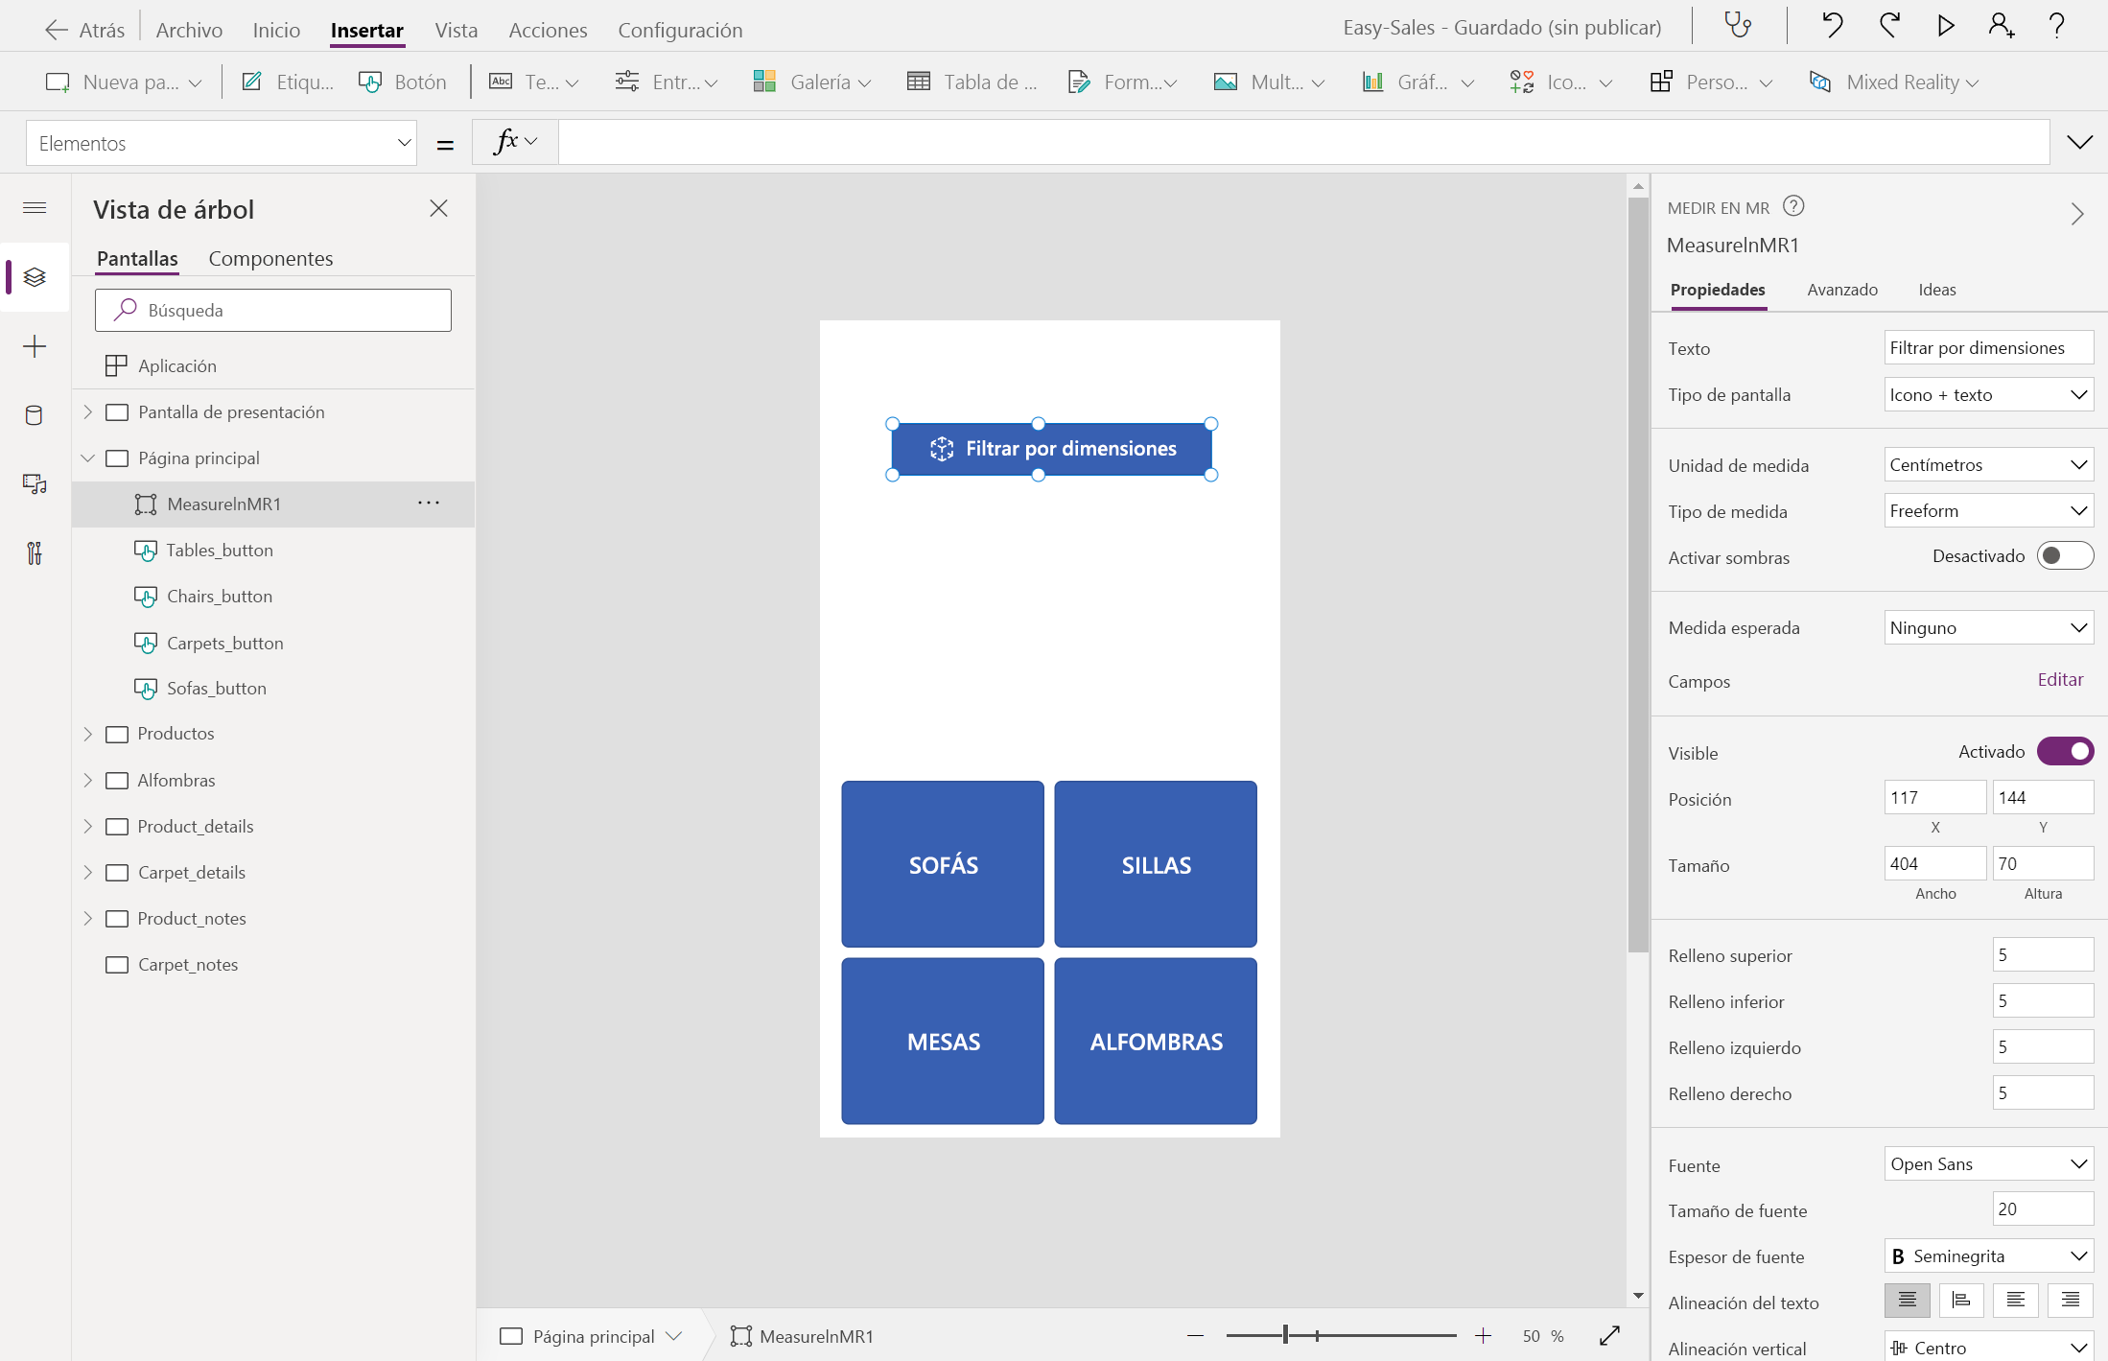Viewport: 2108px width, 1361px height.
Task: Click the fit-to-window expand icon
Action: click(x=1609, y=1335)
